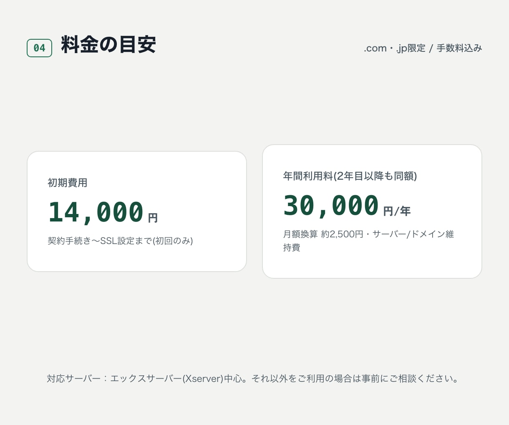Image resolution: width=509 pixels, height=425 pixels.
Task: Click the 04 section number badge
Action: pos(39,48)
